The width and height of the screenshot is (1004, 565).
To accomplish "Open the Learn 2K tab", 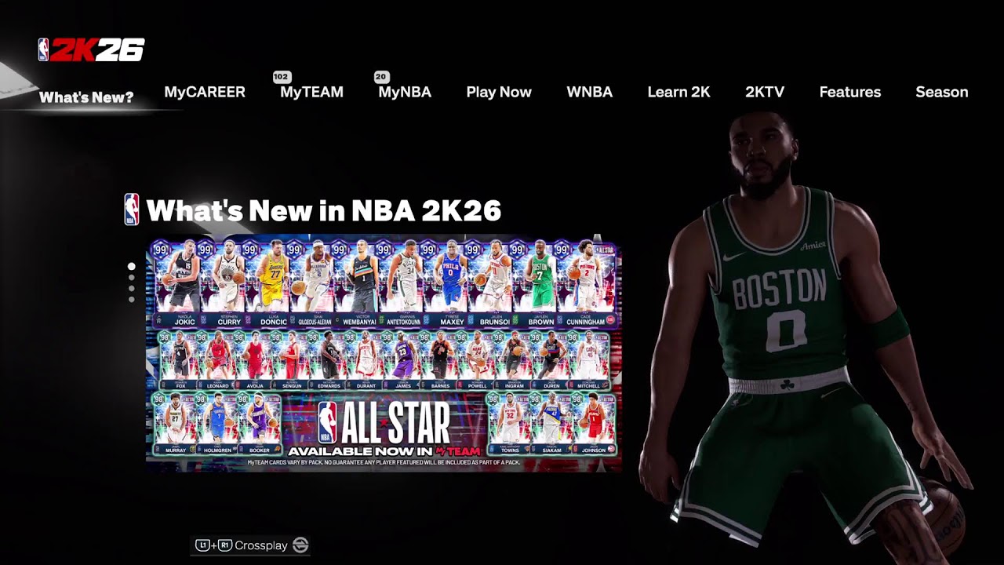I will [x=678, y=92].
